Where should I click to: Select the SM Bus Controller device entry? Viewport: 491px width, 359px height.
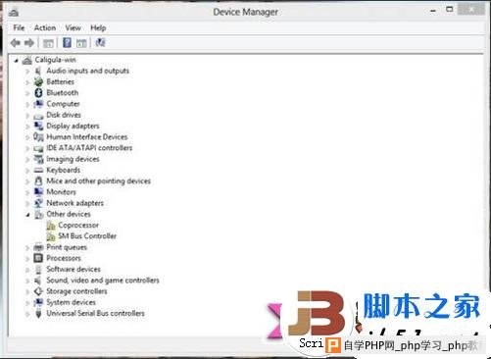tap(87, 235)
